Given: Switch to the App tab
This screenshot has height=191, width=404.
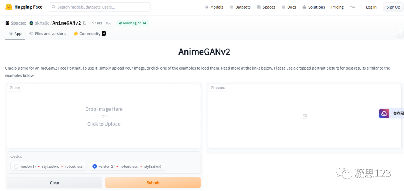Looking at the screenshot, I should (x=15, y=34).
